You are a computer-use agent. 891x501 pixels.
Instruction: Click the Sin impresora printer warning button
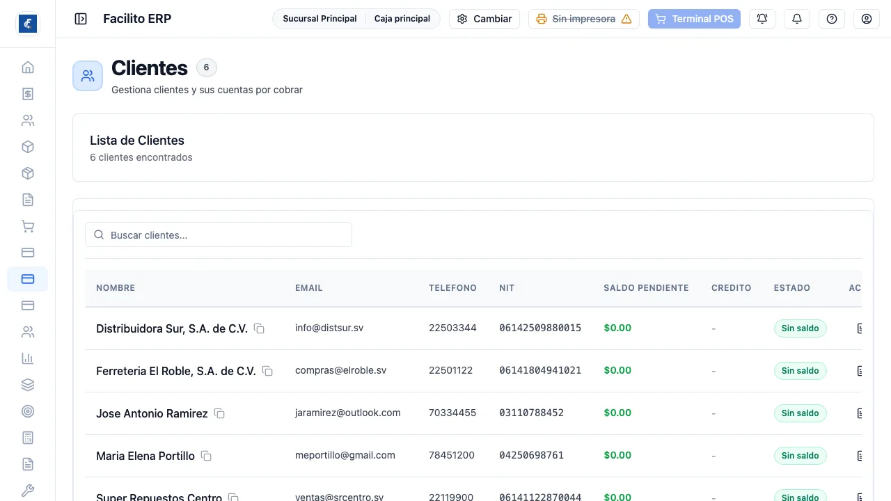coord(584,19)
